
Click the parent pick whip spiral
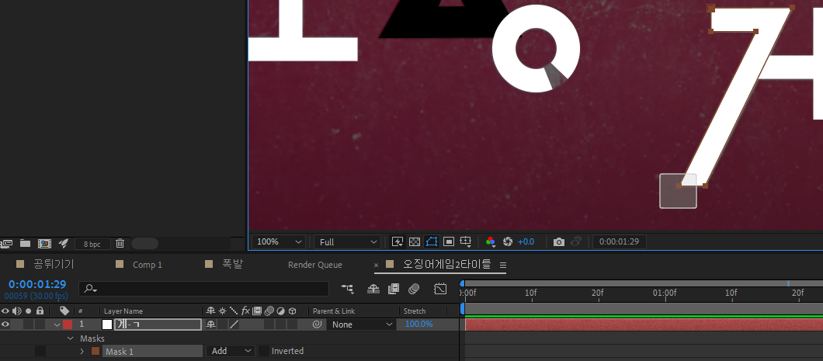pyautogui.click(x=317, y=325)
